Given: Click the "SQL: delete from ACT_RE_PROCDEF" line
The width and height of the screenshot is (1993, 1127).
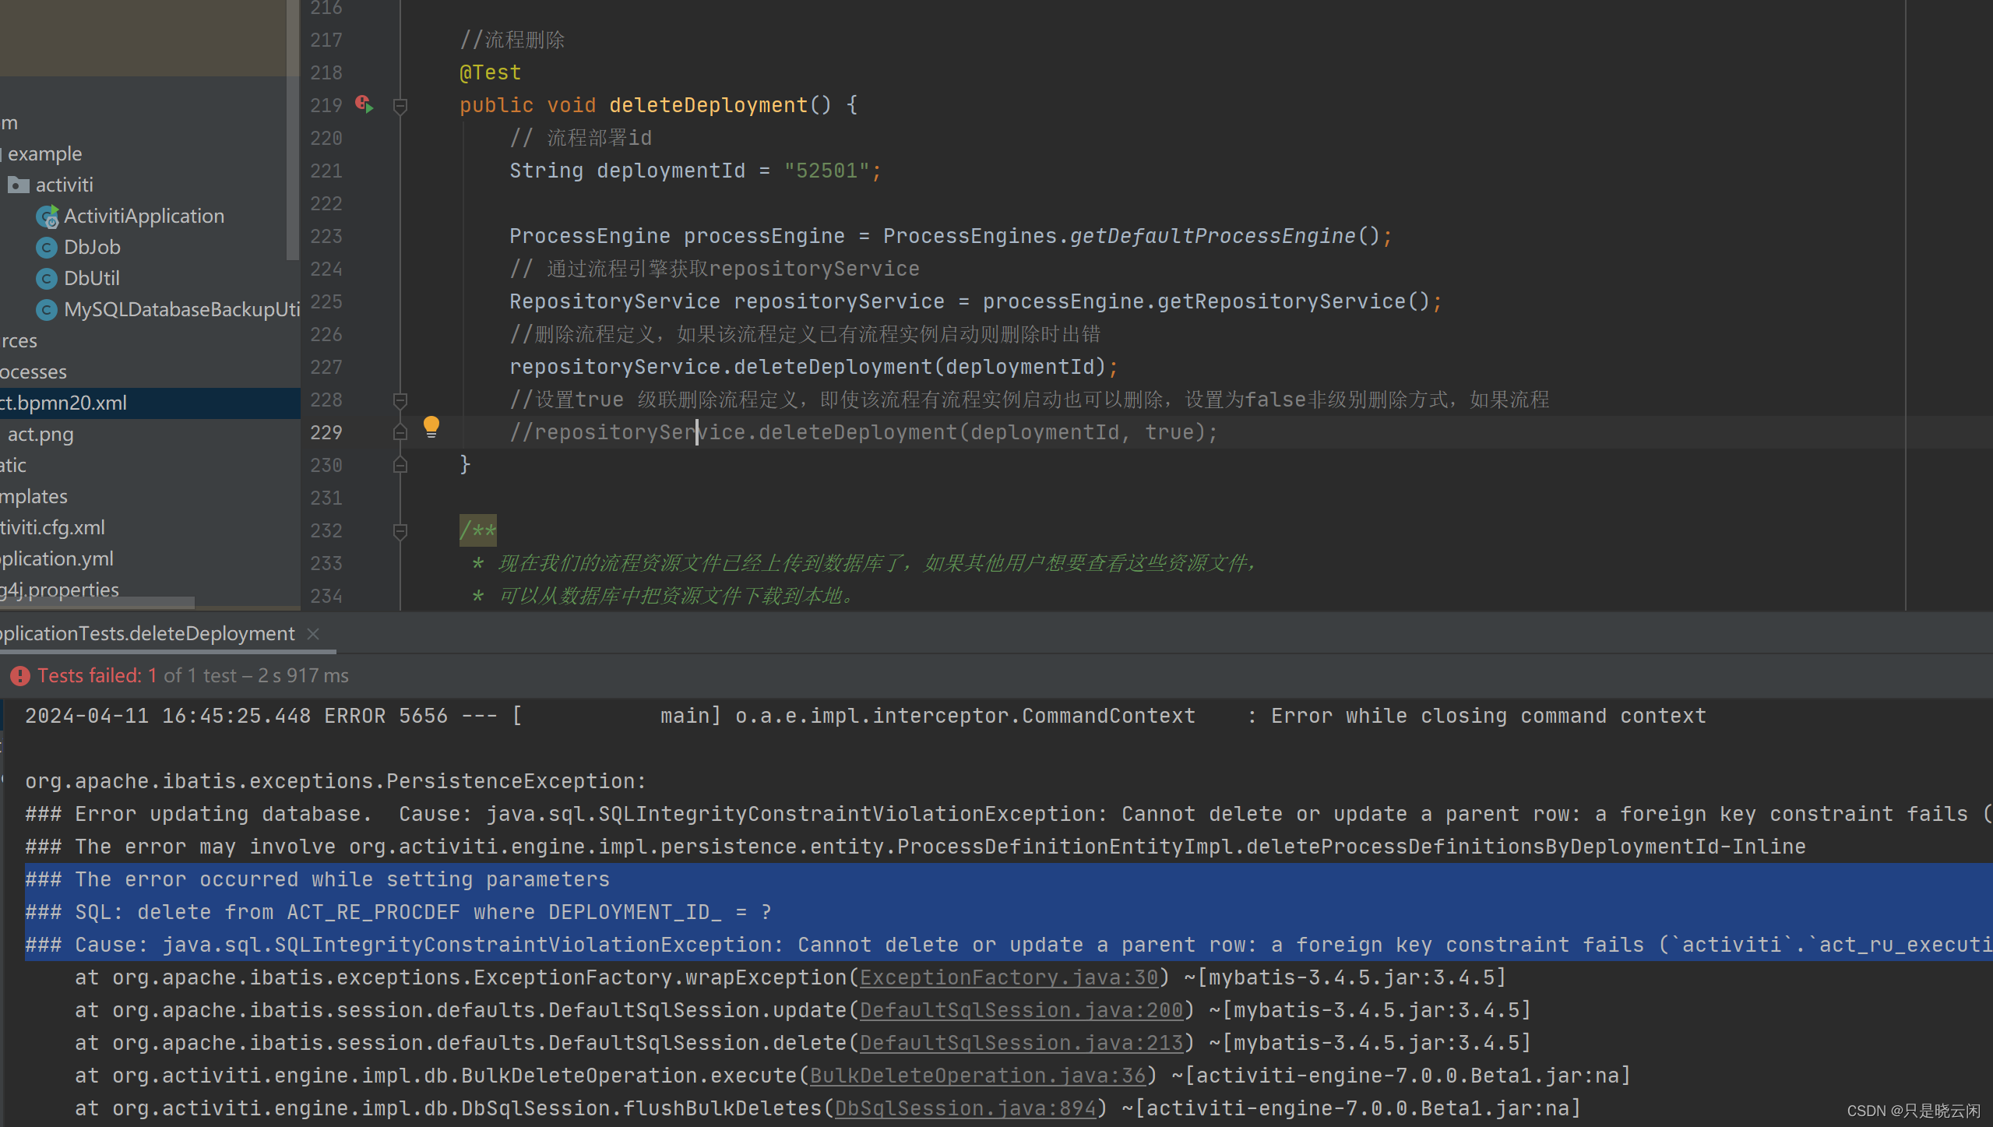Looking at the screenshot, I should [x=398, y=912].
